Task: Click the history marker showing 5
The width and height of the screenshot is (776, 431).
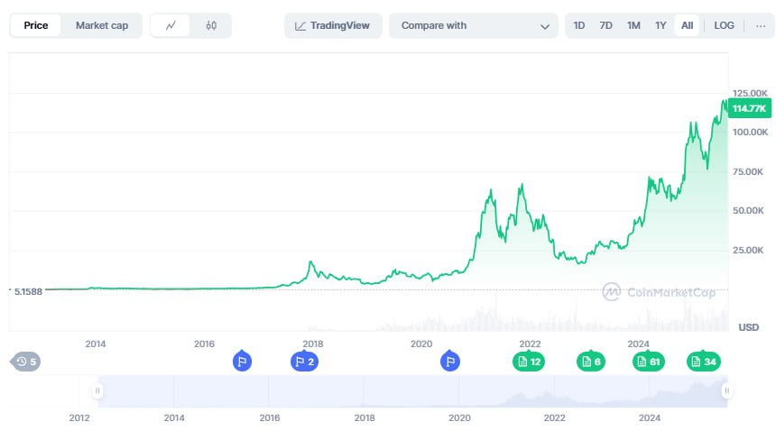Action: coord(25,362)
